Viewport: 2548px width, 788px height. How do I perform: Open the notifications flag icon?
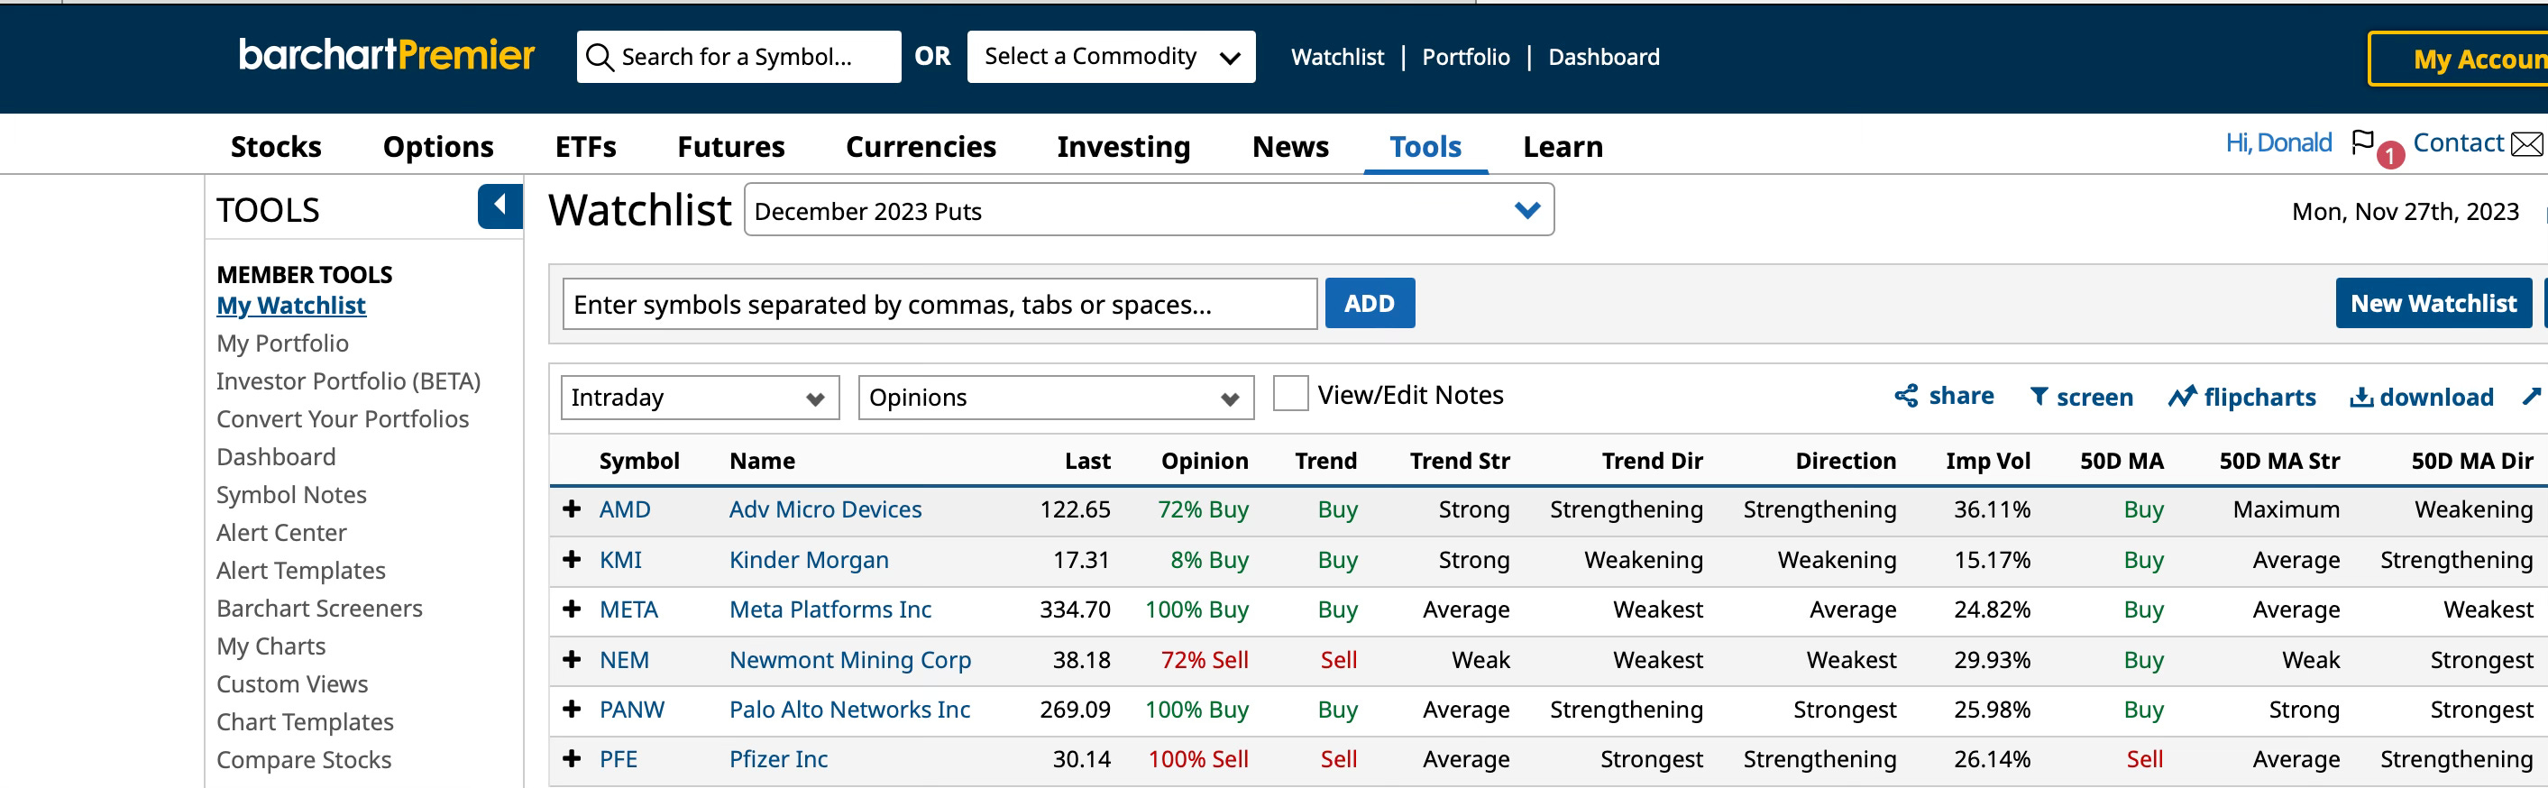(x=2362, y=142)
